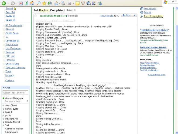
Task: Open the History clock icon
Action: click(x=50, y=3)
